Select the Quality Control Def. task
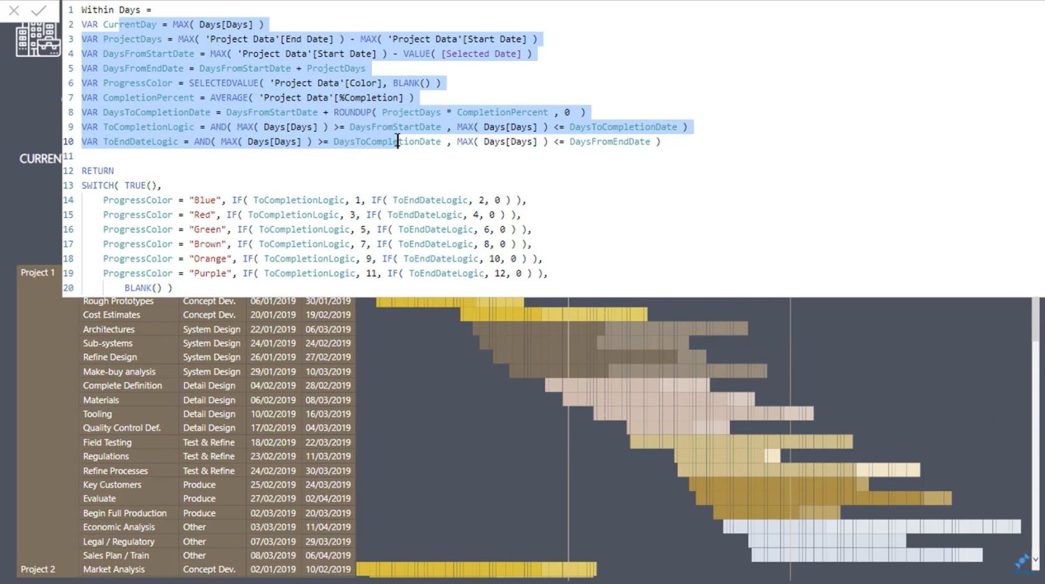 (x=121, y=428)
